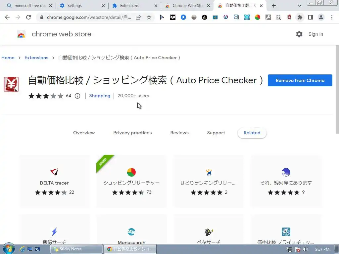Open the owl face extension icon
This screenshot has height=254, width=339.
point(173,17)
